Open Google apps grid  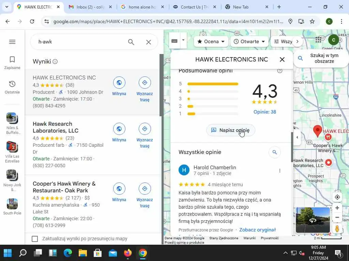pos(318,40)
